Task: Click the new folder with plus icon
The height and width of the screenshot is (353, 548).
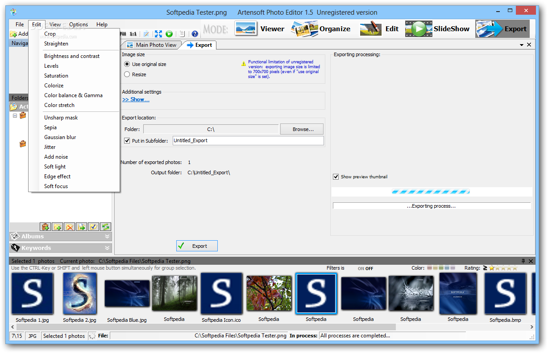Action: (57, 227)
